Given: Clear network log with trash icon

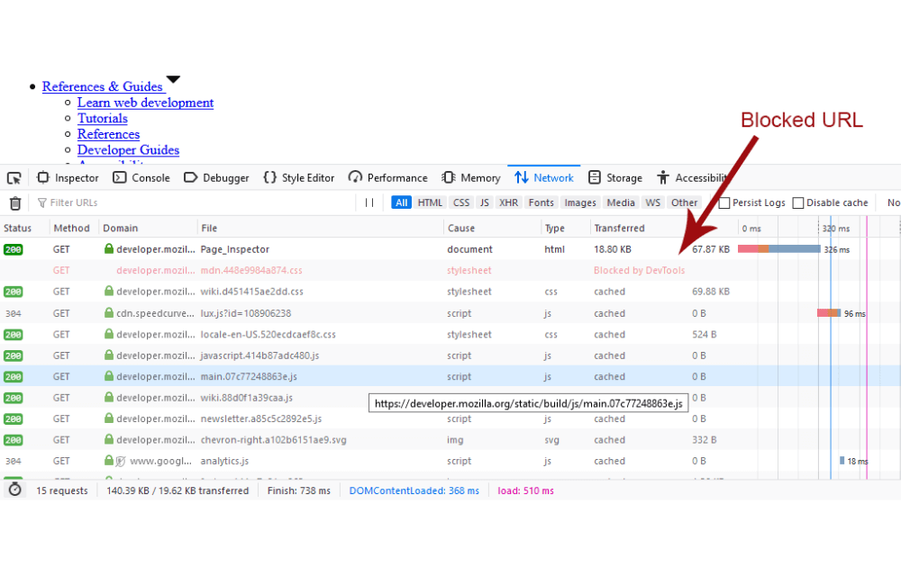Looking at the screenshot, I should pos(15,203).
